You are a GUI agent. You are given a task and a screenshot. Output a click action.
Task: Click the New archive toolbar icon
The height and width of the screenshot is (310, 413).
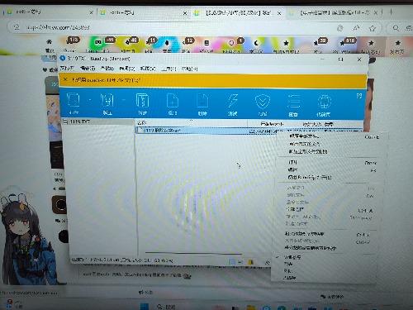[142, 103]
